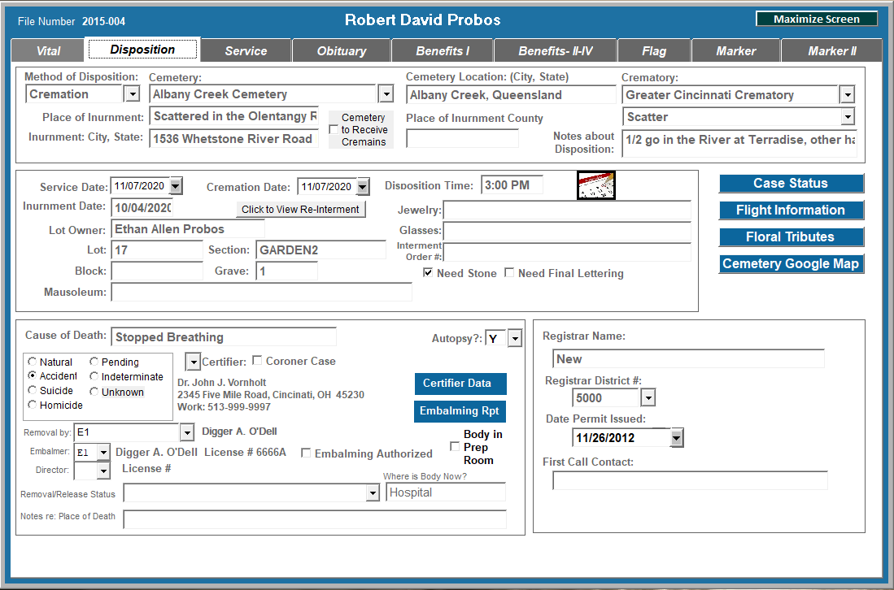Choose the Homicide radio option
Screen dimensions: 894x590
(33, 405)
